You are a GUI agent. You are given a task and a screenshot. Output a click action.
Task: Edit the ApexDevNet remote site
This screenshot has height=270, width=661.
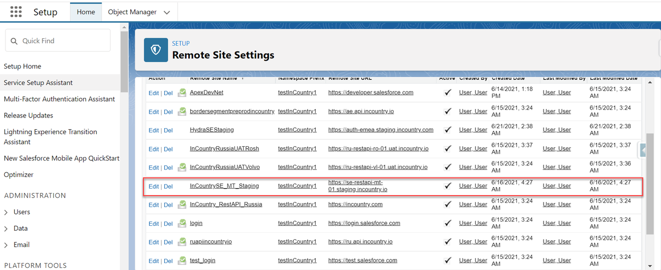154,93
